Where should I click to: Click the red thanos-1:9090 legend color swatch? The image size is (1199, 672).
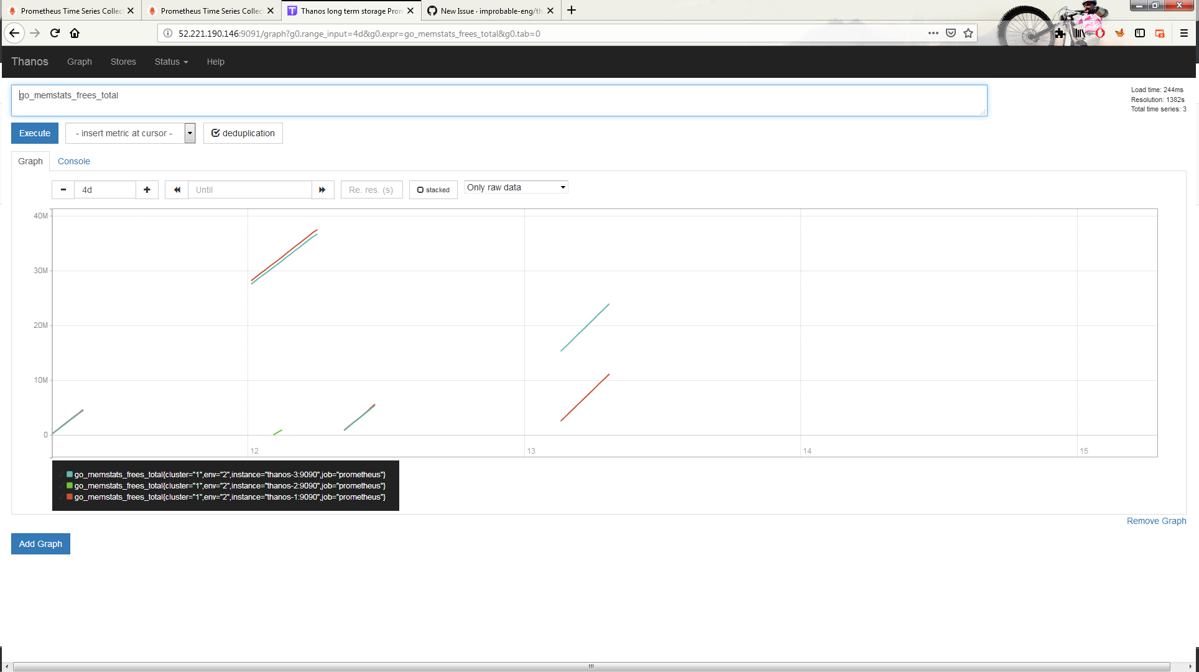click(x=70, y=497)
